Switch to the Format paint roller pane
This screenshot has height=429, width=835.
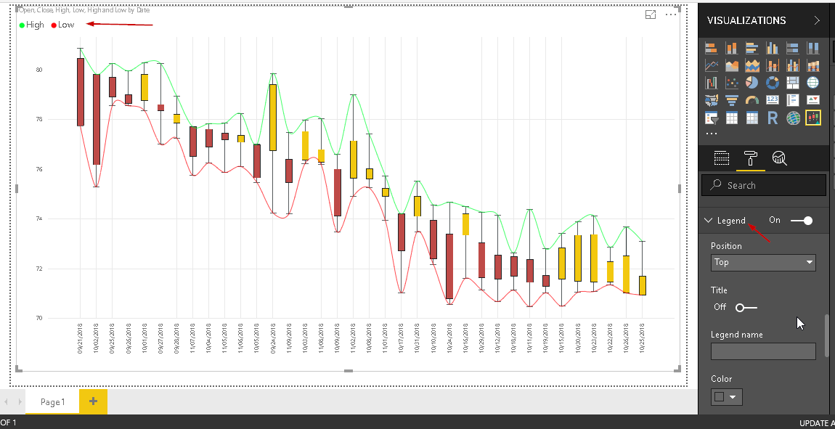click(751, 158)
